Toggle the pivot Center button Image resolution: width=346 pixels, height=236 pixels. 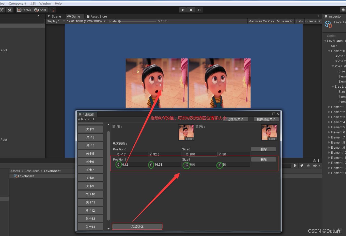pos(24,10)
